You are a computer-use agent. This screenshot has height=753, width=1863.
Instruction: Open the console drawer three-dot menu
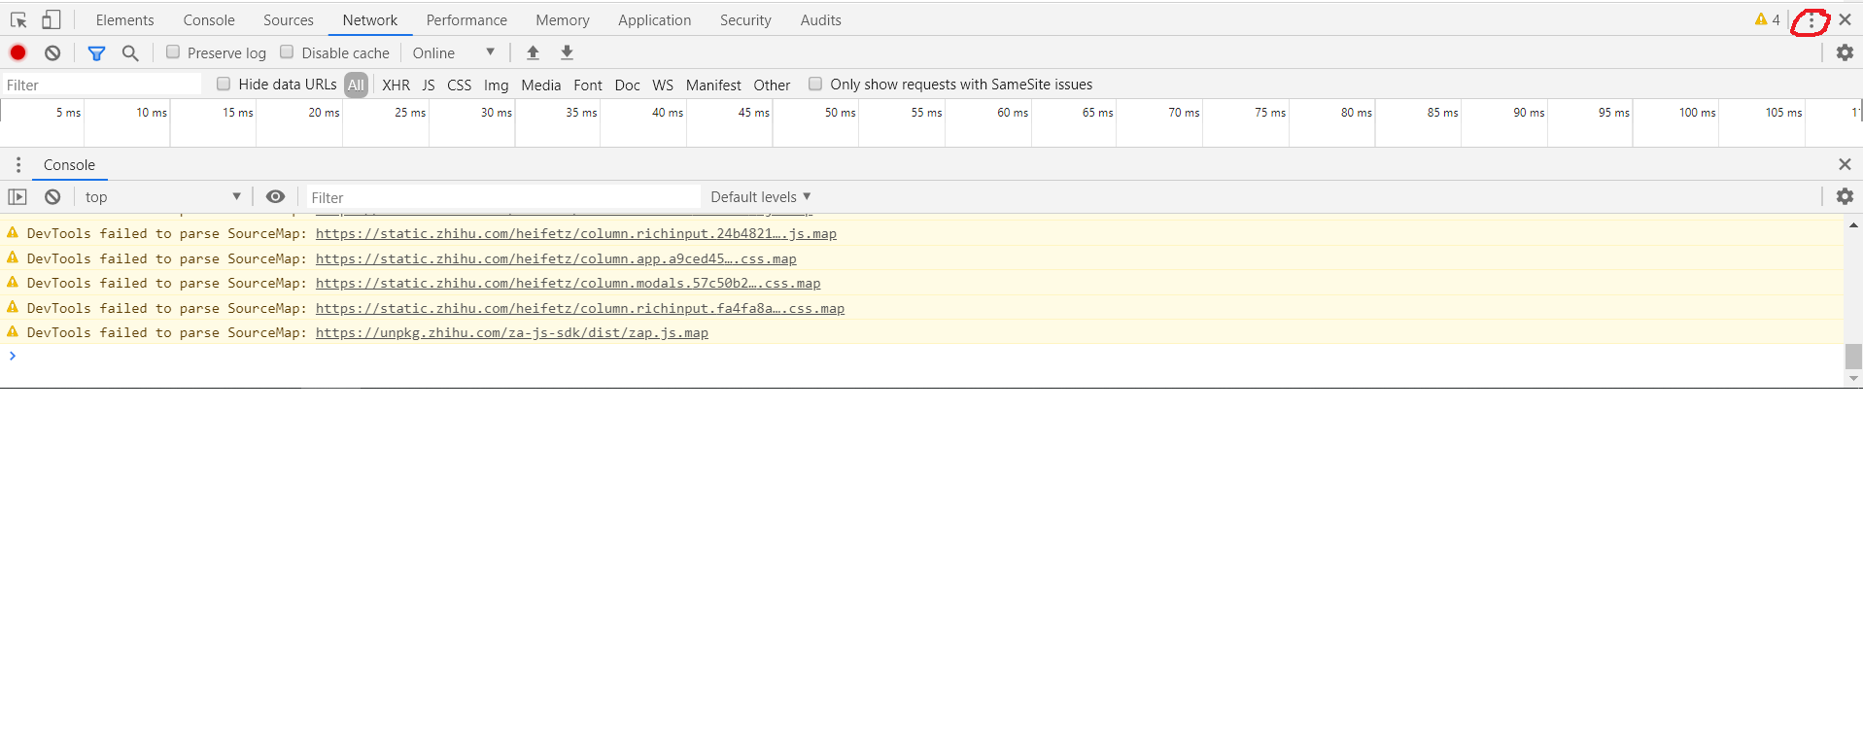[18, 164]
